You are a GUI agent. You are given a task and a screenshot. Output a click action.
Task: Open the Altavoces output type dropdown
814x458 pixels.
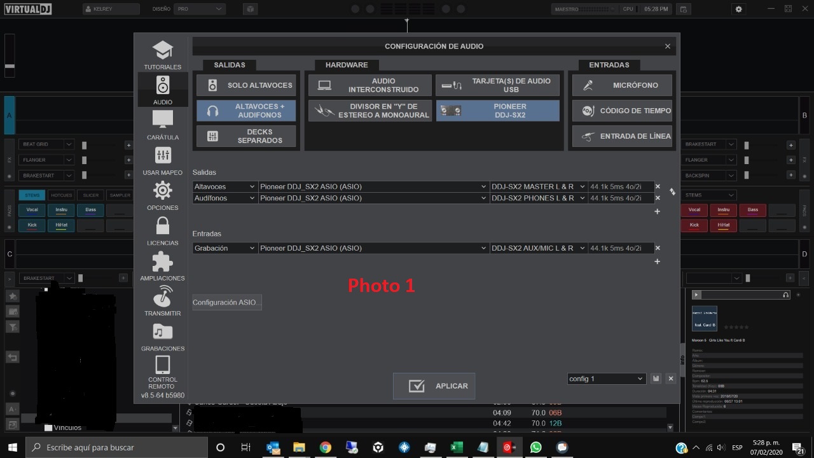(225, 187)
